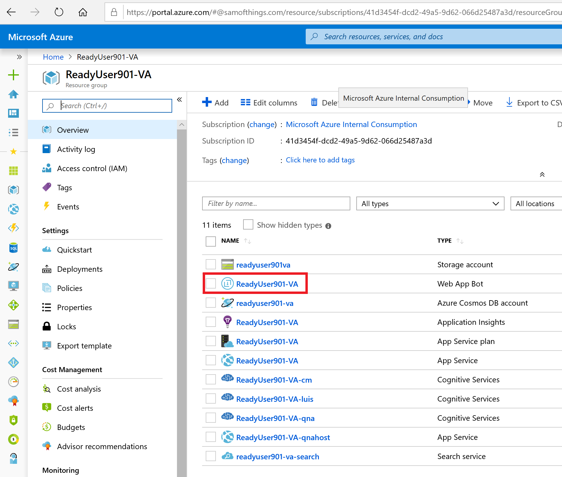The width and height of the screenshot is (562, 477).
Task: Open Storage accounts icon in sidebar
Action: (13, 324)
